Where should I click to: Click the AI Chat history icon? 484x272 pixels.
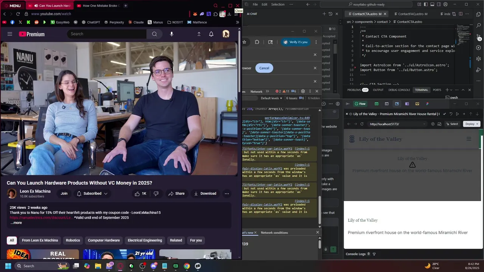[330, 14]
